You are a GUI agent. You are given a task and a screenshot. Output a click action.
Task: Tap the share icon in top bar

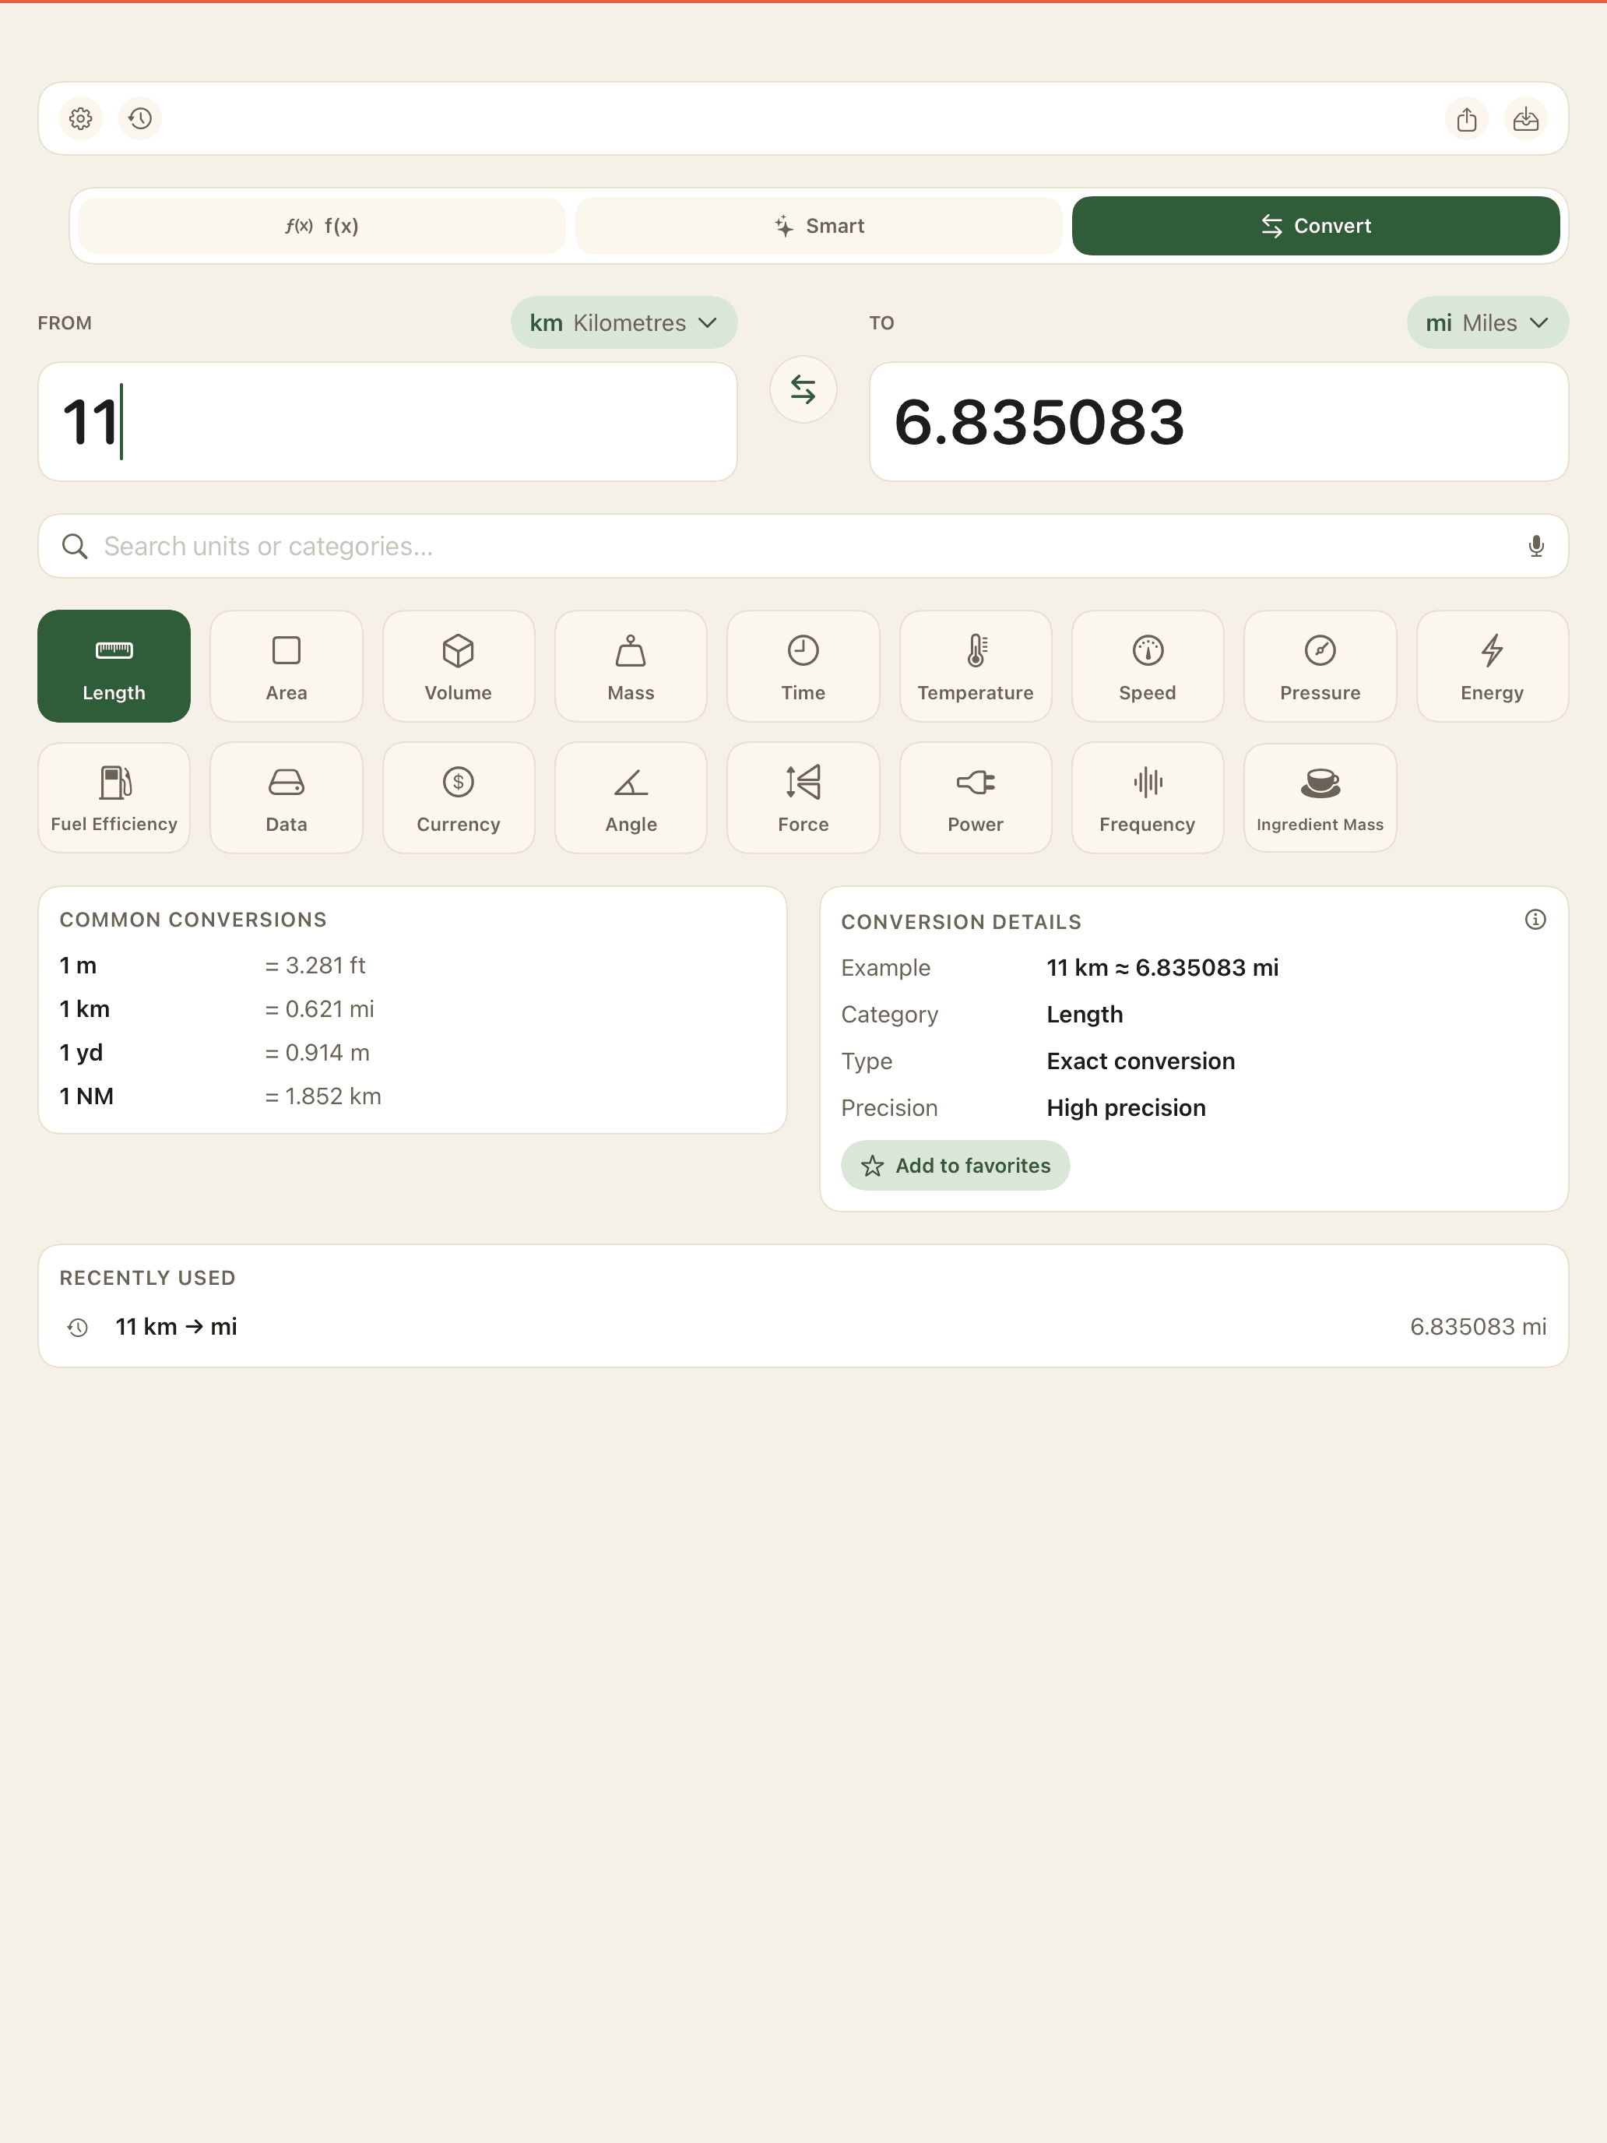[x=1467, y=118]
